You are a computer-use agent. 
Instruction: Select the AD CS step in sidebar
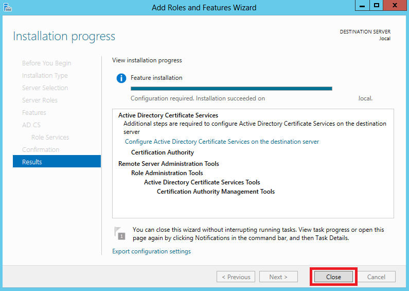(x=31, y=125)
